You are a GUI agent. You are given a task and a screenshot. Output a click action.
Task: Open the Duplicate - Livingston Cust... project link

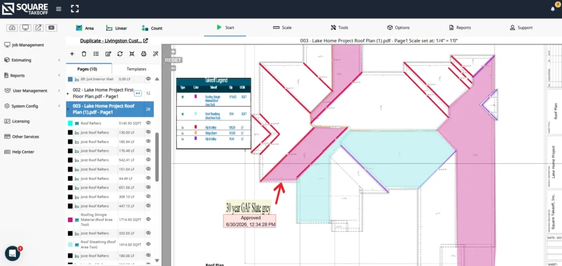pos(111,41)
